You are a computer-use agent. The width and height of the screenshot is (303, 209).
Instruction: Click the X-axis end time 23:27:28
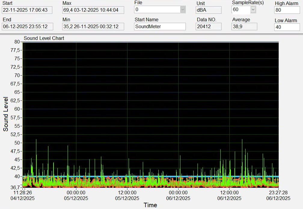279,193
